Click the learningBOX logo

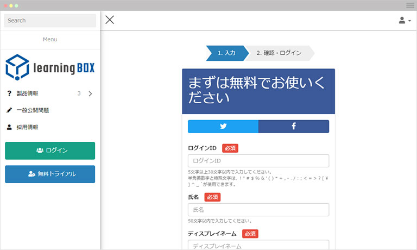coord(50,67)
